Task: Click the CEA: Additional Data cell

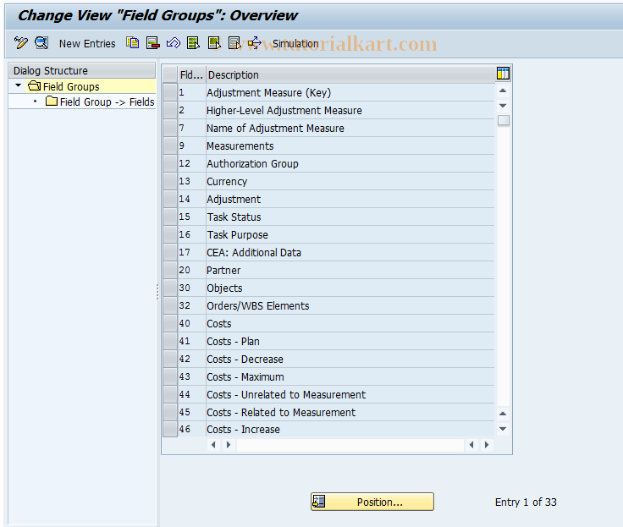Action: pyautogui.click(x=350, y=252)
